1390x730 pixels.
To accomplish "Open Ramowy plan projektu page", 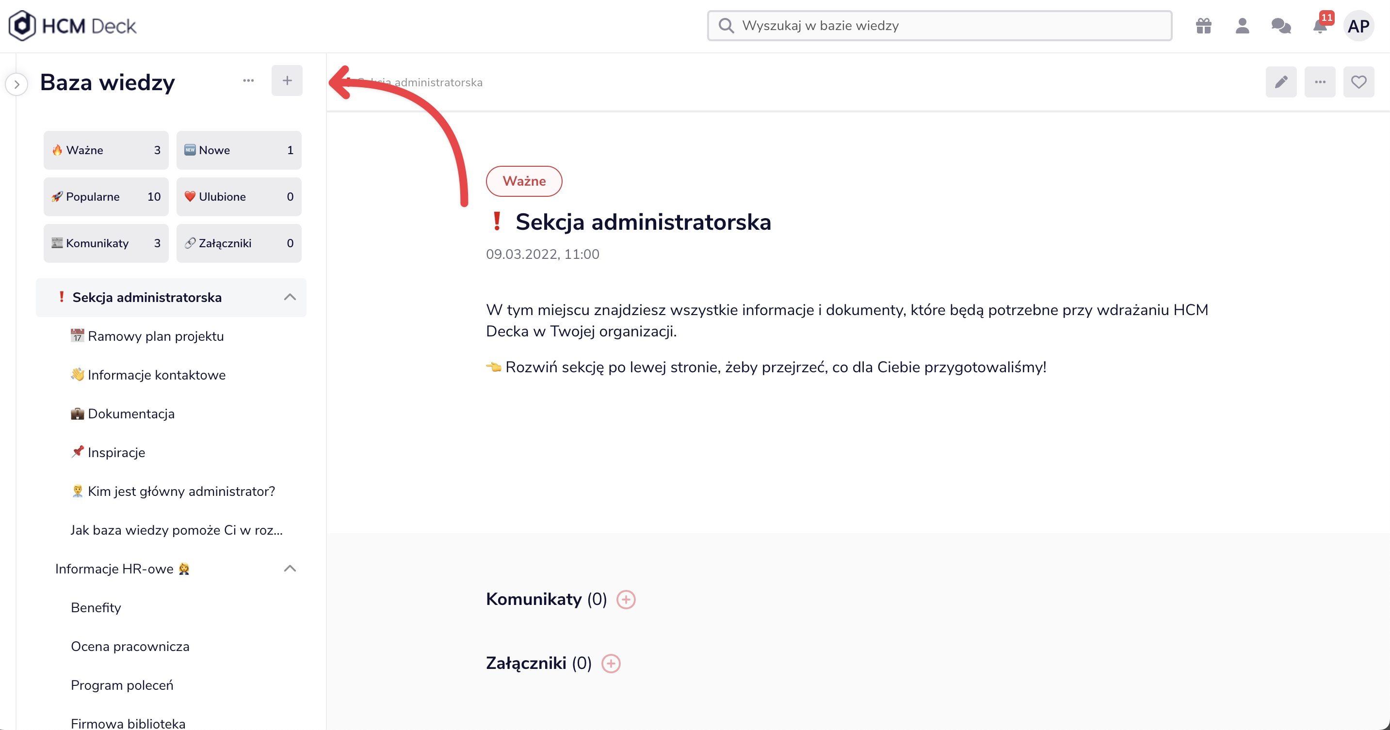I will (155, 336).
